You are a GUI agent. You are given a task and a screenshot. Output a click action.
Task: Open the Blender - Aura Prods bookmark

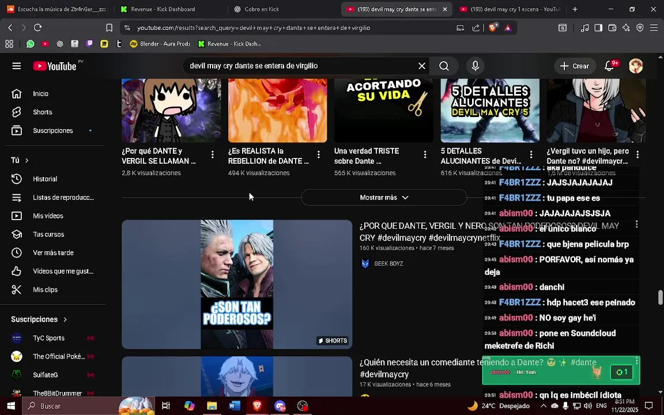pos(160,44)
